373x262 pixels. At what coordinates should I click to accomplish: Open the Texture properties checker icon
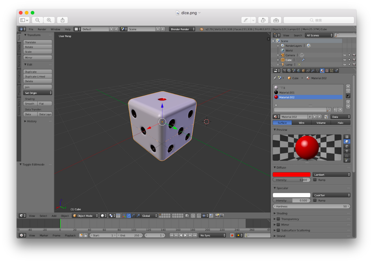(327, 71)
